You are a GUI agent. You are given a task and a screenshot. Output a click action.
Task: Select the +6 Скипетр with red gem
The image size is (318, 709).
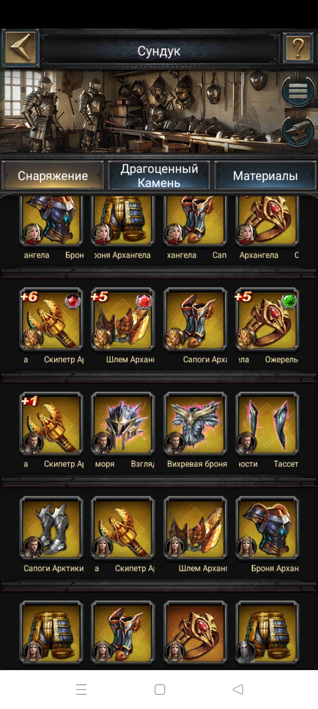pyautogui.click(x=51, y=320)
